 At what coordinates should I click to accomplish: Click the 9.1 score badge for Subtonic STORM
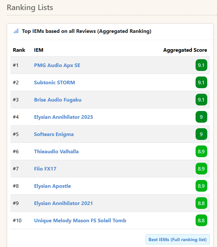pos(201,82)
